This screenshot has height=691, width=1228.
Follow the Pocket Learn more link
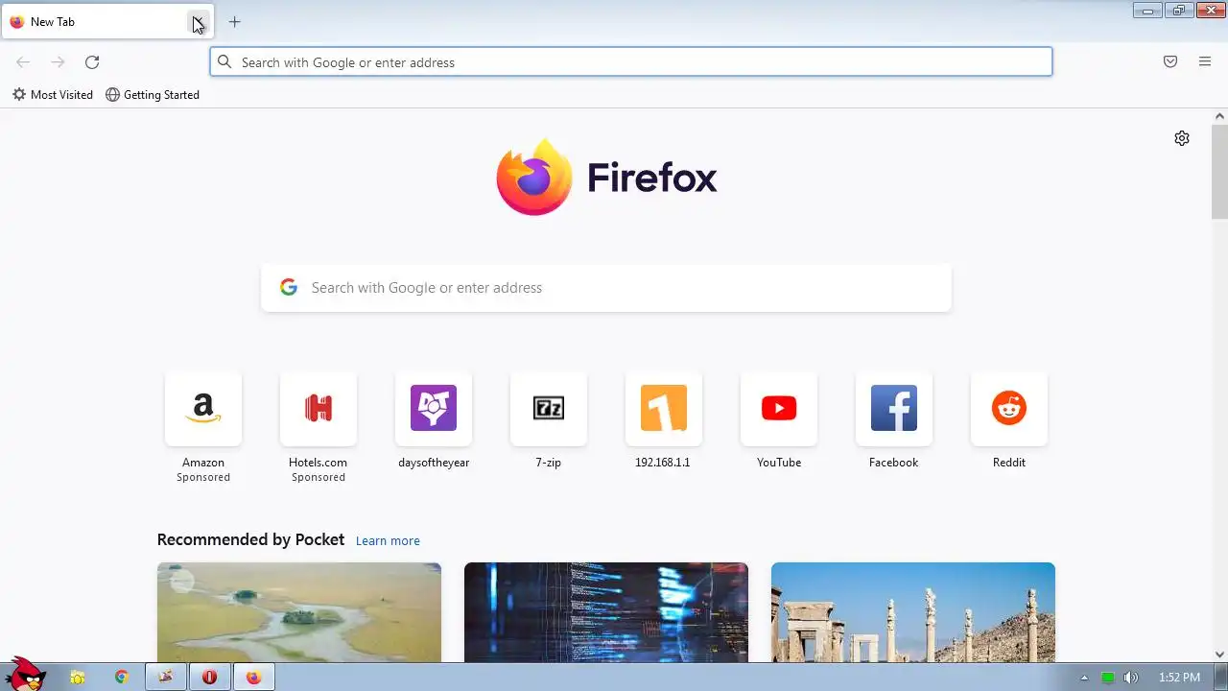[388, 541]
